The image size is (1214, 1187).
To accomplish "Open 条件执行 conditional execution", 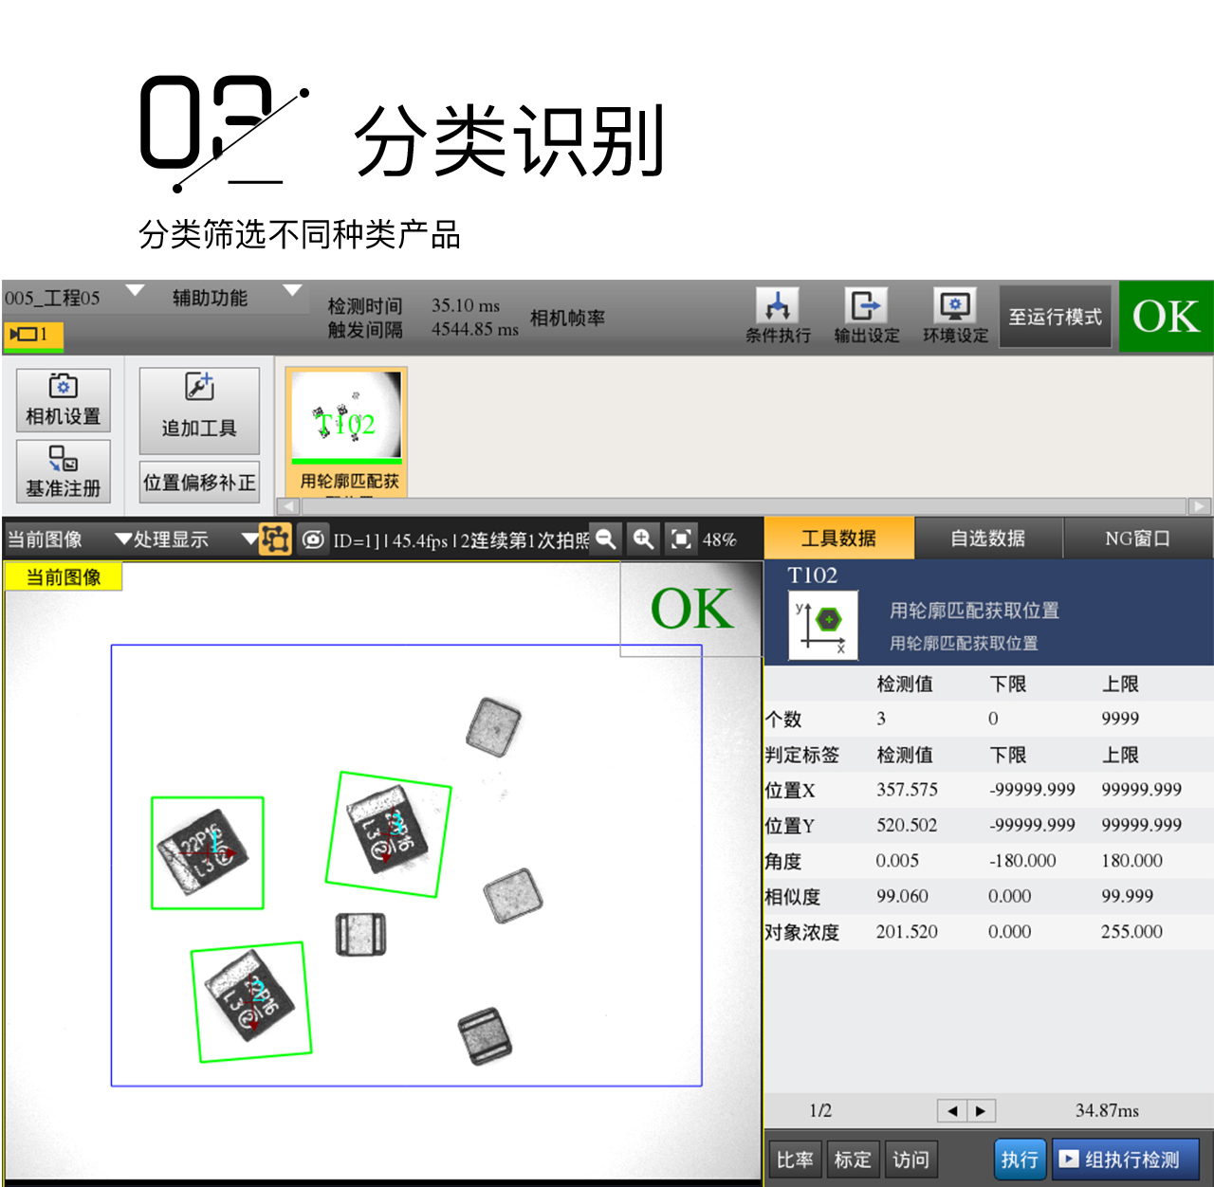I will pyautogui.click(x=778, y=316).
